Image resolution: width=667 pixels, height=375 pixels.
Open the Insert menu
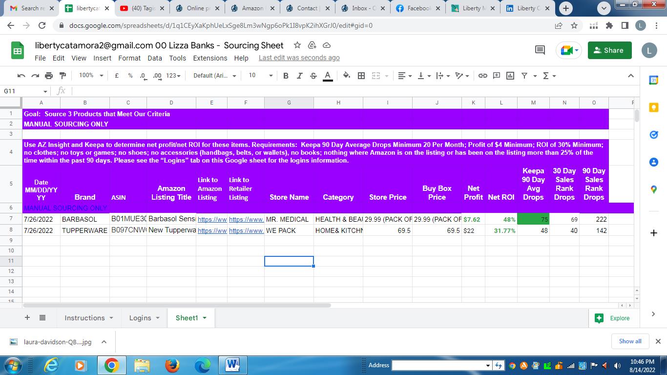pos(102,58)
